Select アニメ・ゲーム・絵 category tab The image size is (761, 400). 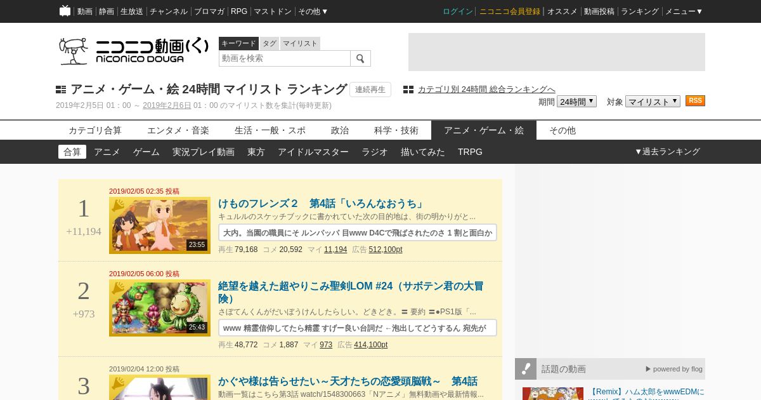tap(484, 130)
